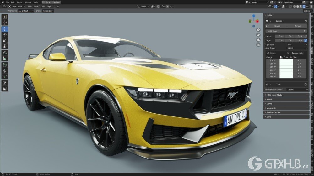Image resolution: width=314 pixels, height=176 pixels.
Task: Expand the World panel
Action: point(286,99)
